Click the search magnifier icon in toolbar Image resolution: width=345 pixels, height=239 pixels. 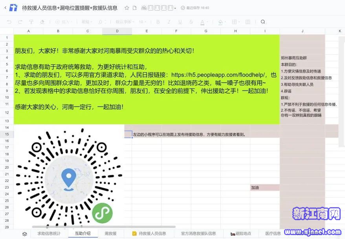[x=263, y=22]
